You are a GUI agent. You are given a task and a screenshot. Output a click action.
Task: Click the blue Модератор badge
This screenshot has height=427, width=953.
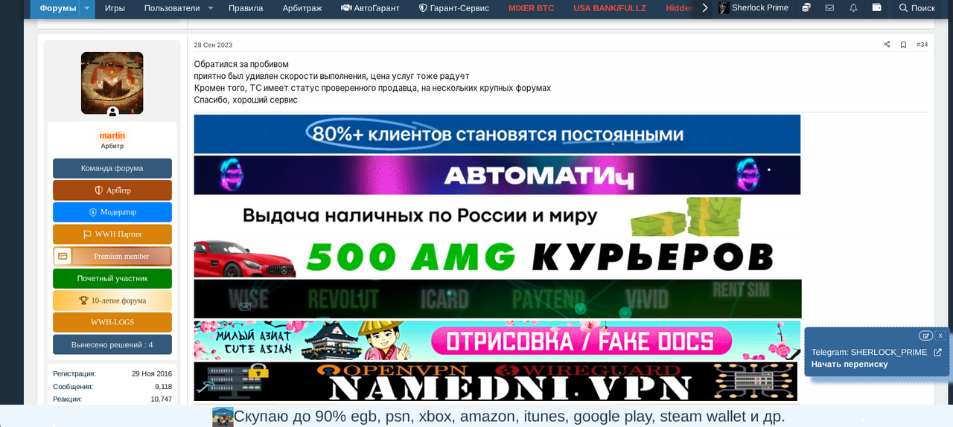[112, 212]
